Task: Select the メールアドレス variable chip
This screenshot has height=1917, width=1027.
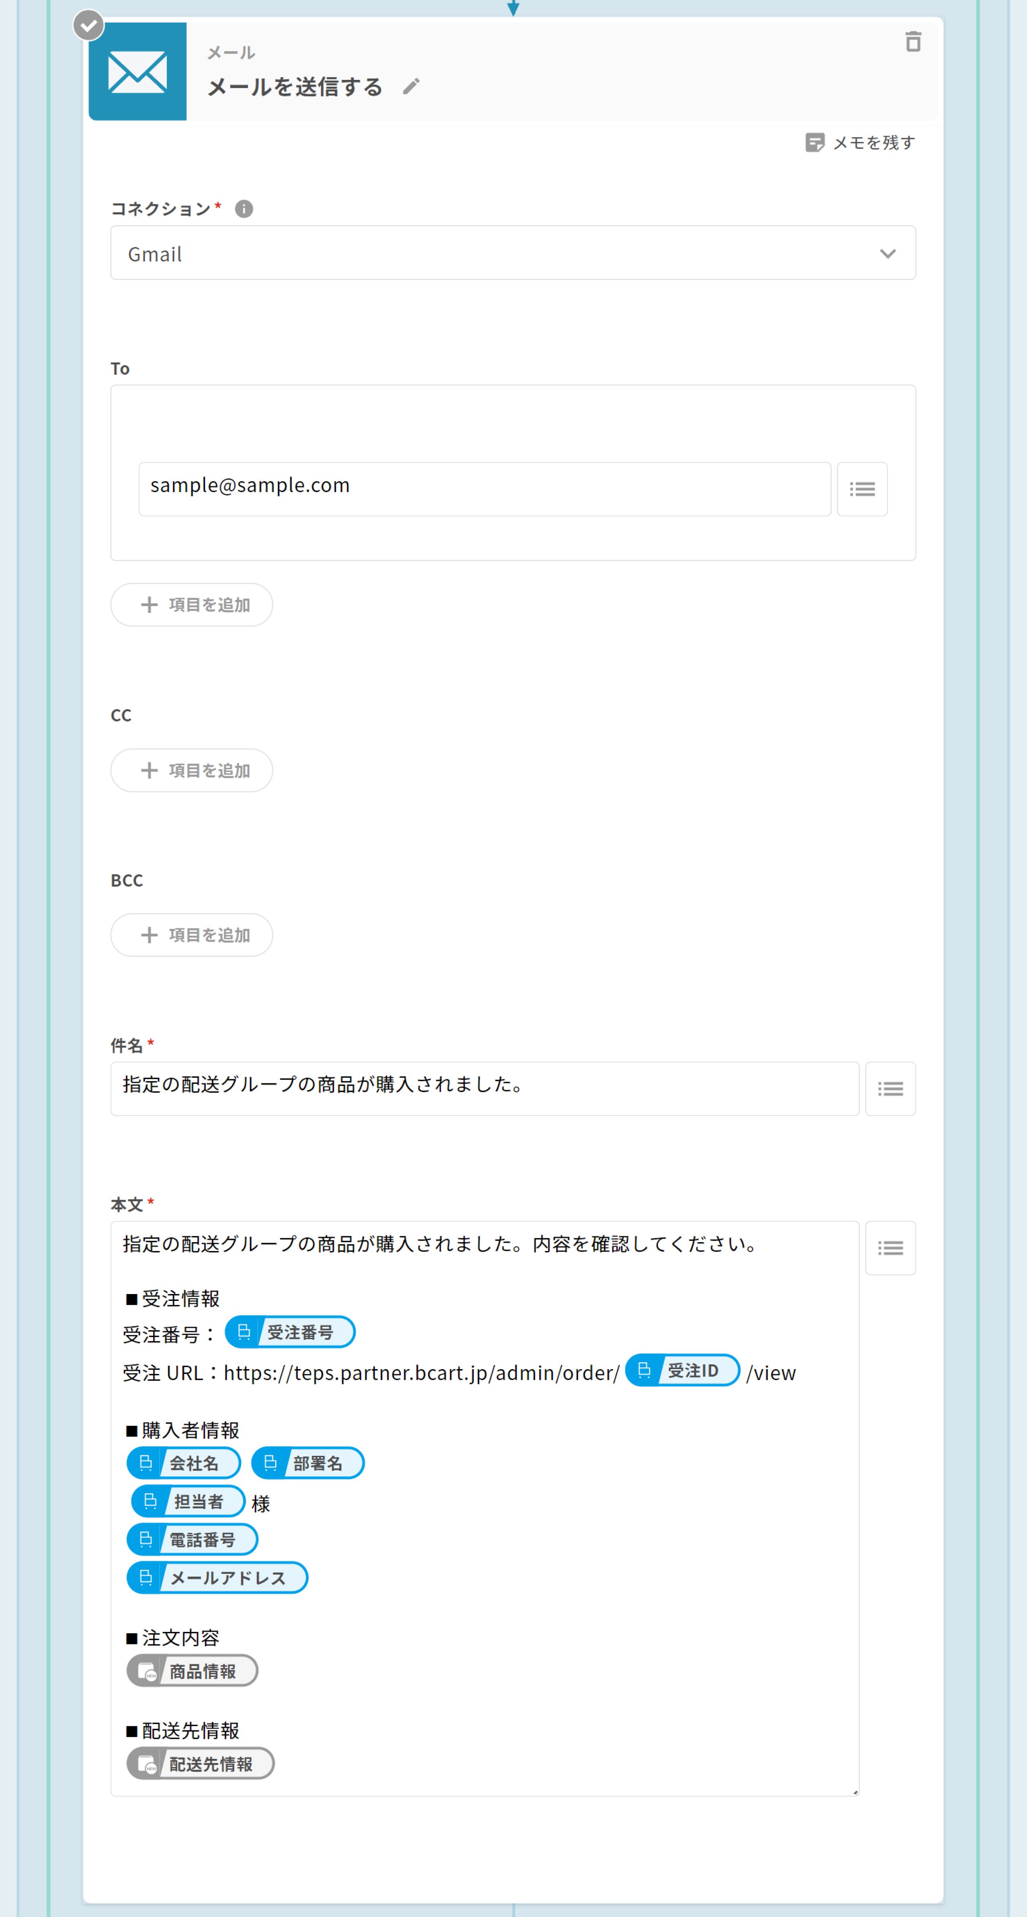Action: [217, 1578]
